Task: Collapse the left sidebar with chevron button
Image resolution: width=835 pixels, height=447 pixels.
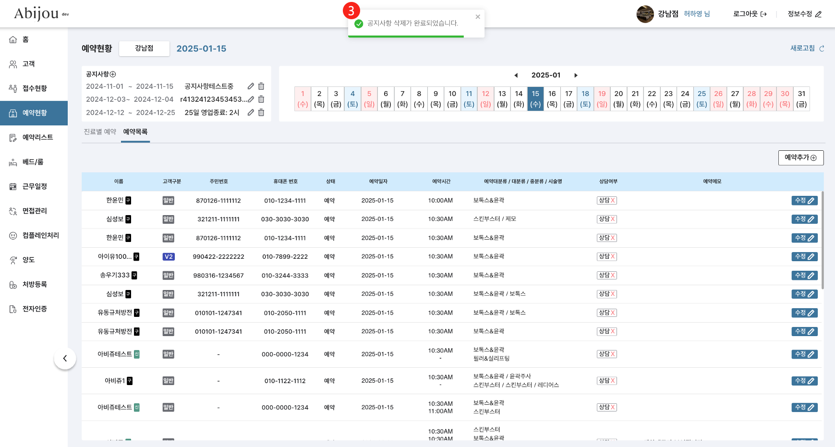Action: pyautogui.click(x=65, y=359)
